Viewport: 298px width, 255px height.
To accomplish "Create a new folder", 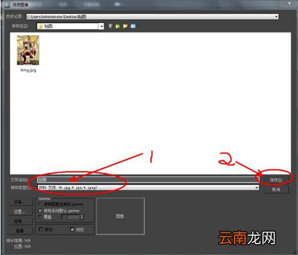I will (125, 26).
